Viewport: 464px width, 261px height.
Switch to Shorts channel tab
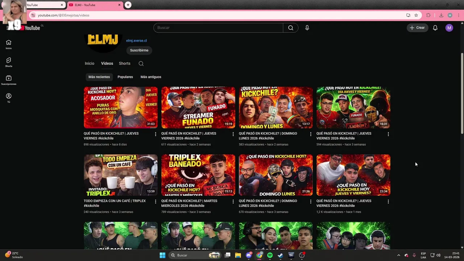(x=125, y=63)
